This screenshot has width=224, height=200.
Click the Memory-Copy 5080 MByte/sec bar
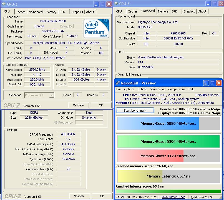click(168, 124)
